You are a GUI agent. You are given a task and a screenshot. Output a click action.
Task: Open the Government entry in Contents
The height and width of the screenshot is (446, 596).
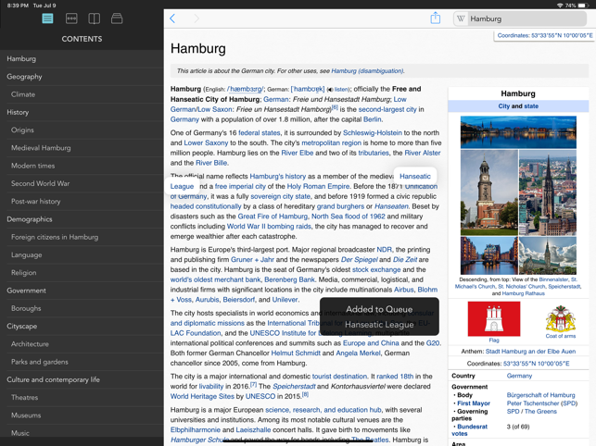pos(82,291)
